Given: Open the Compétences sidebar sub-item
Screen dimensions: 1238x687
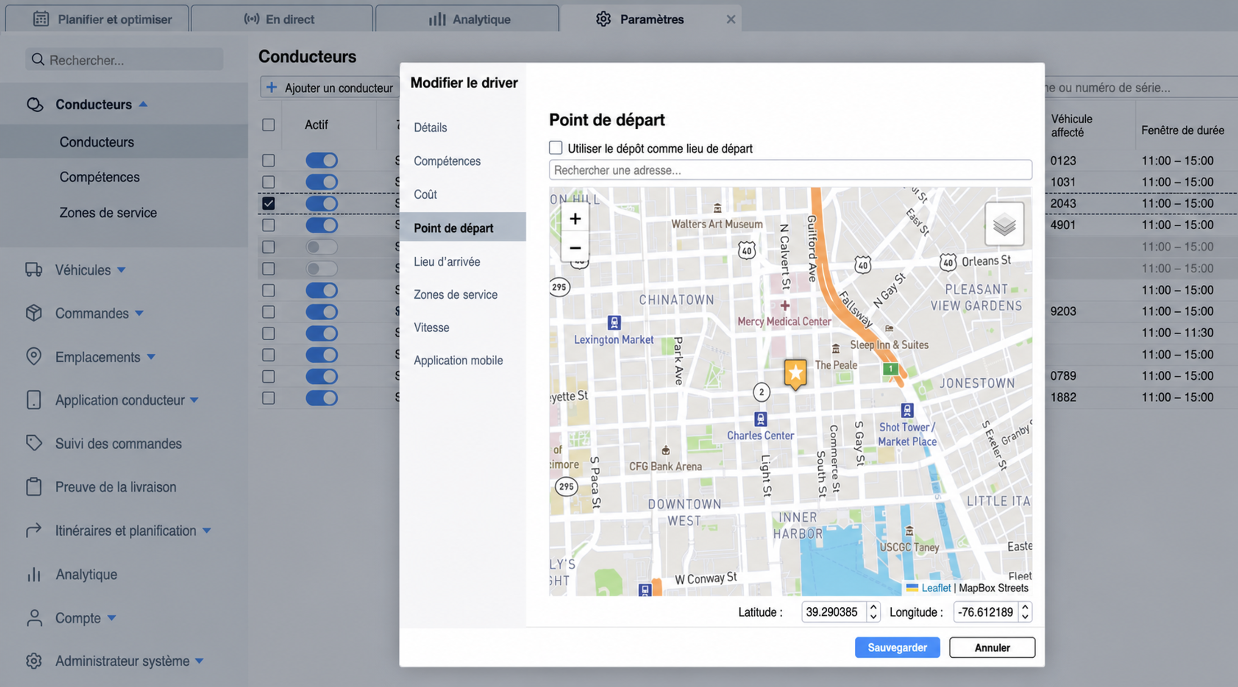Looking at the screenshot, I should point(100,177).
